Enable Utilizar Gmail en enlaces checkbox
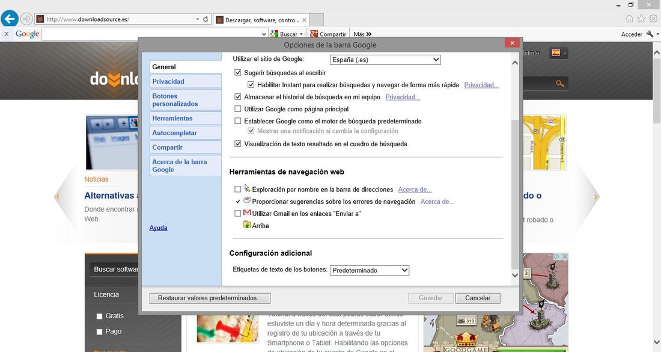This screenshot has width=661, height=352. pos(238,213)
